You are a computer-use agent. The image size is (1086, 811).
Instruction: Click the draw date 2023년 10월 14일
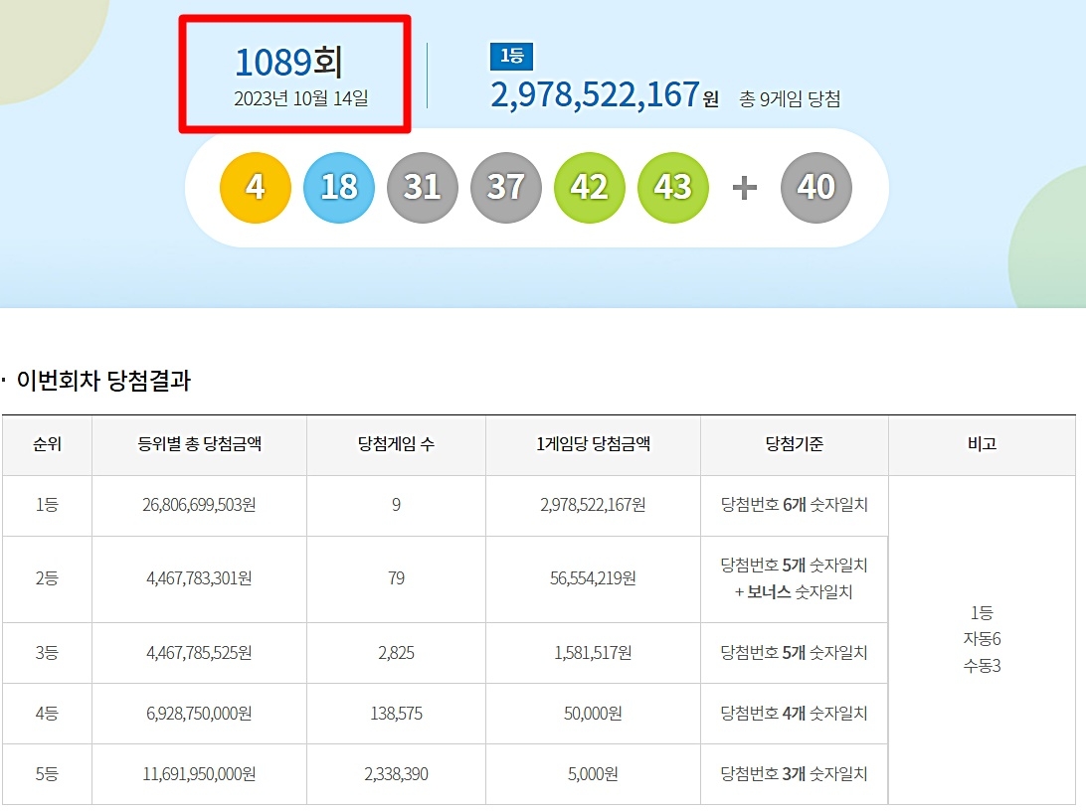click(300, 98)
